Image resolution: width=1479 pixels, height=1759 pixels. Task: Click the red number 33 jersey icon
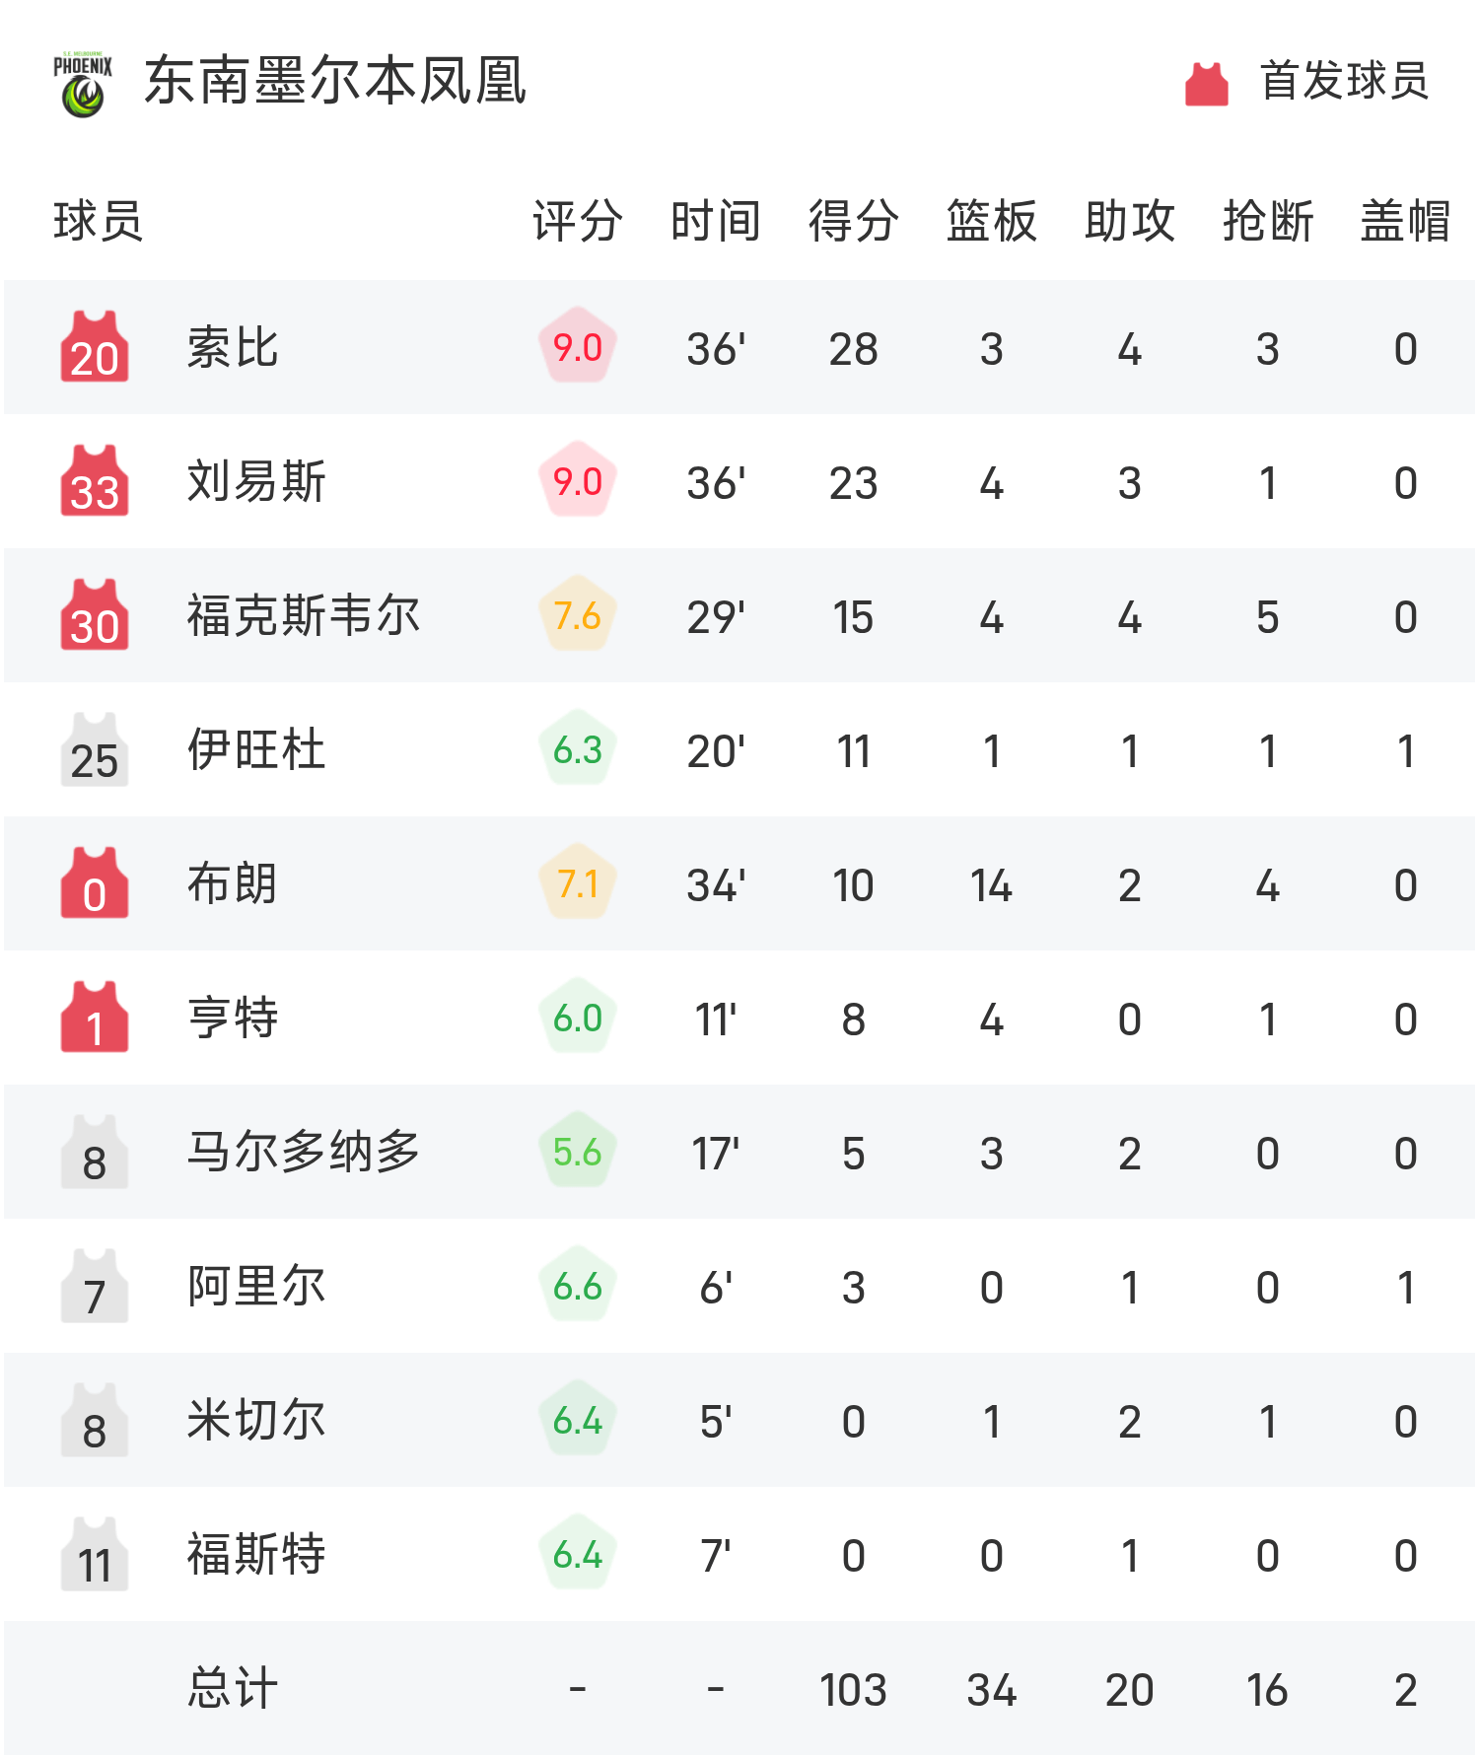(95, 481)
